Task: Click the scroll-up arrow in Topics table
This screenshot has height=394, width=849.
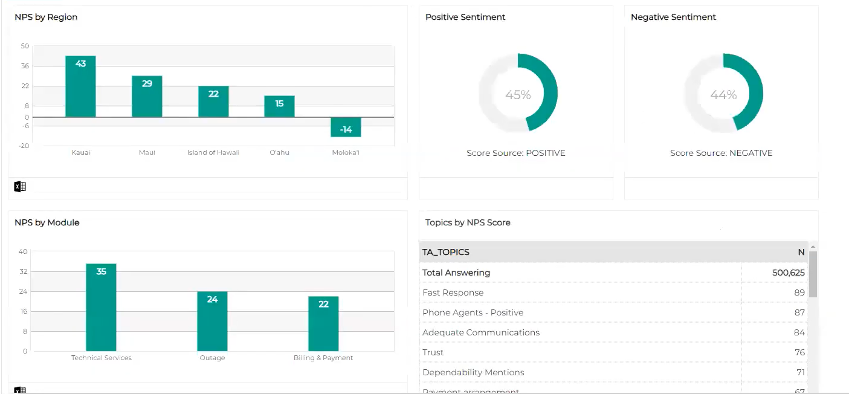Action: 813,247
